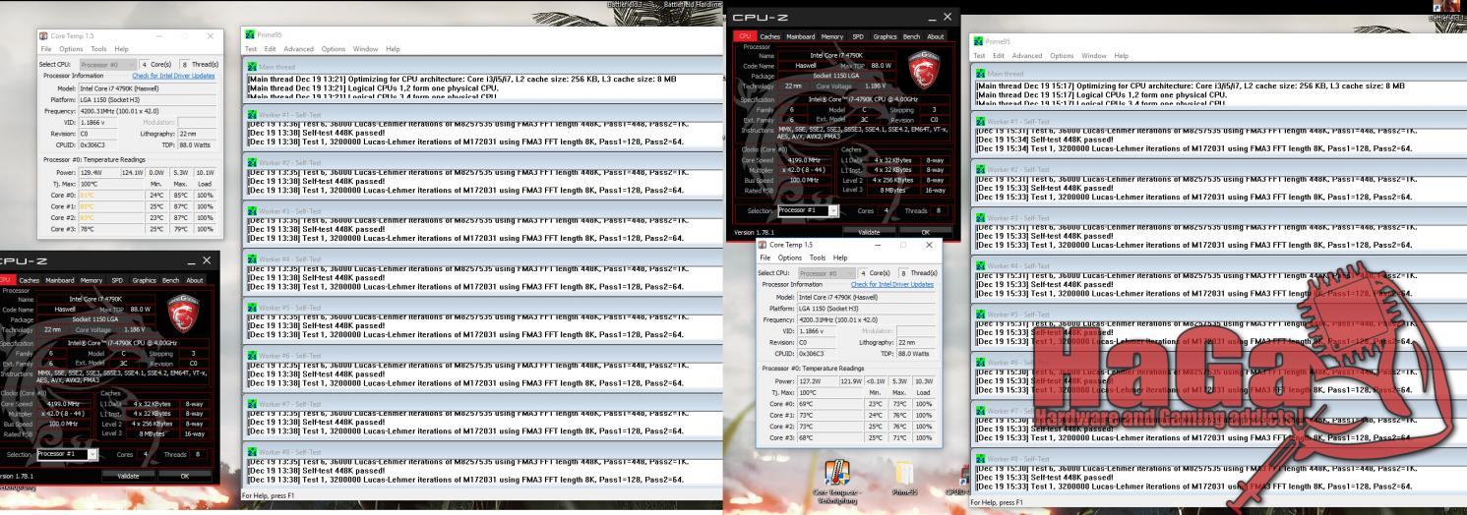This screenshot has width=1467, height=515.
Task: Click Worker #8 icon in the 13:21 Prime95 window
Action: pyautogui.click(x=250, y=451)
